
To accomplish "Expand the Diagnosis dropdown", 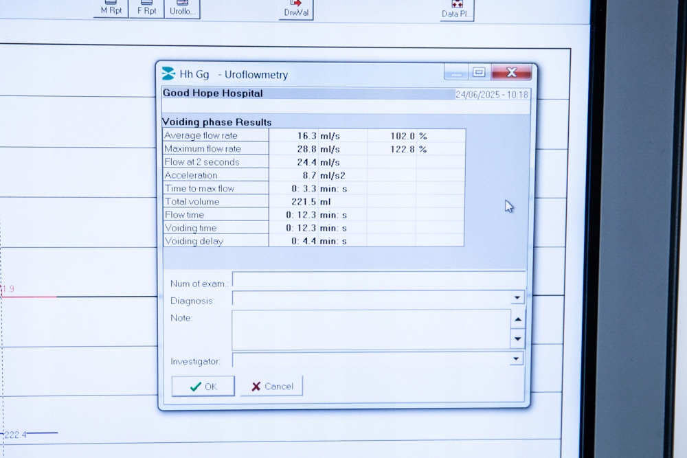I will [x=517, y=298].
